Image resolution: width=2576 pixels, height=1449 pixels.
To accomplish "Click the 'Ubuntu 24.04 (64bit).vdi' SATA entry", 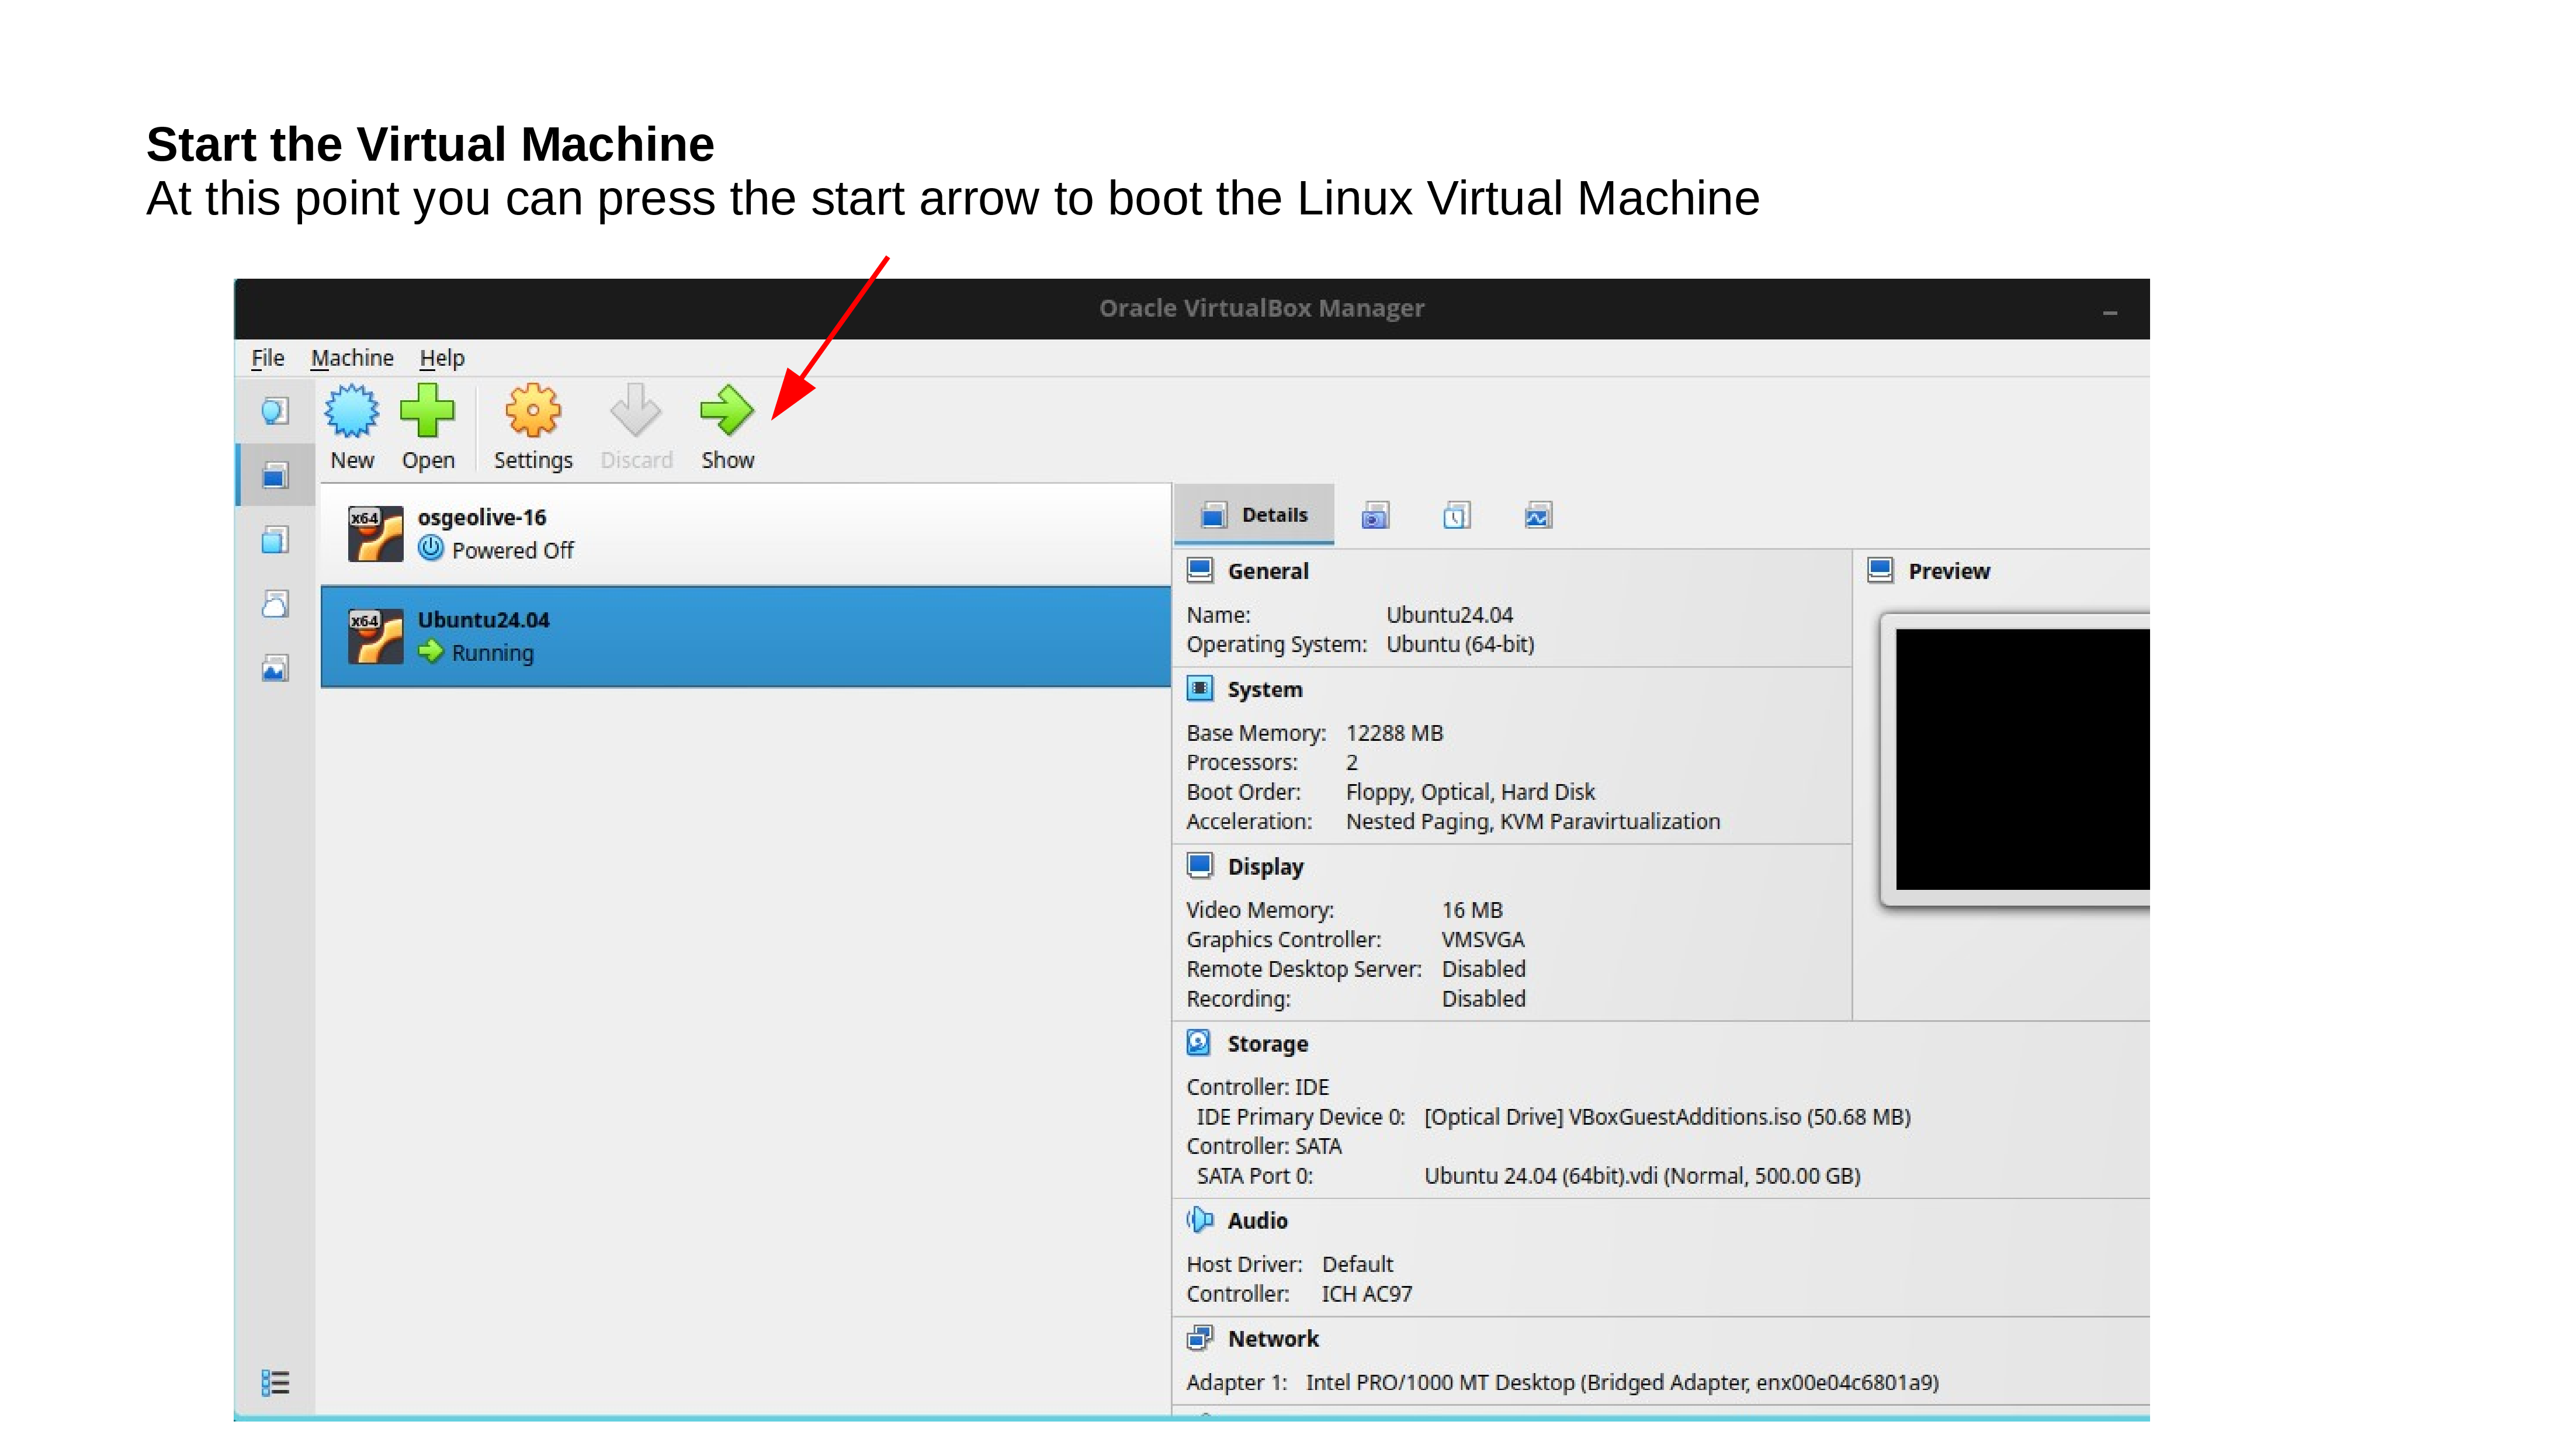I will click(x=1642, y=1176).
